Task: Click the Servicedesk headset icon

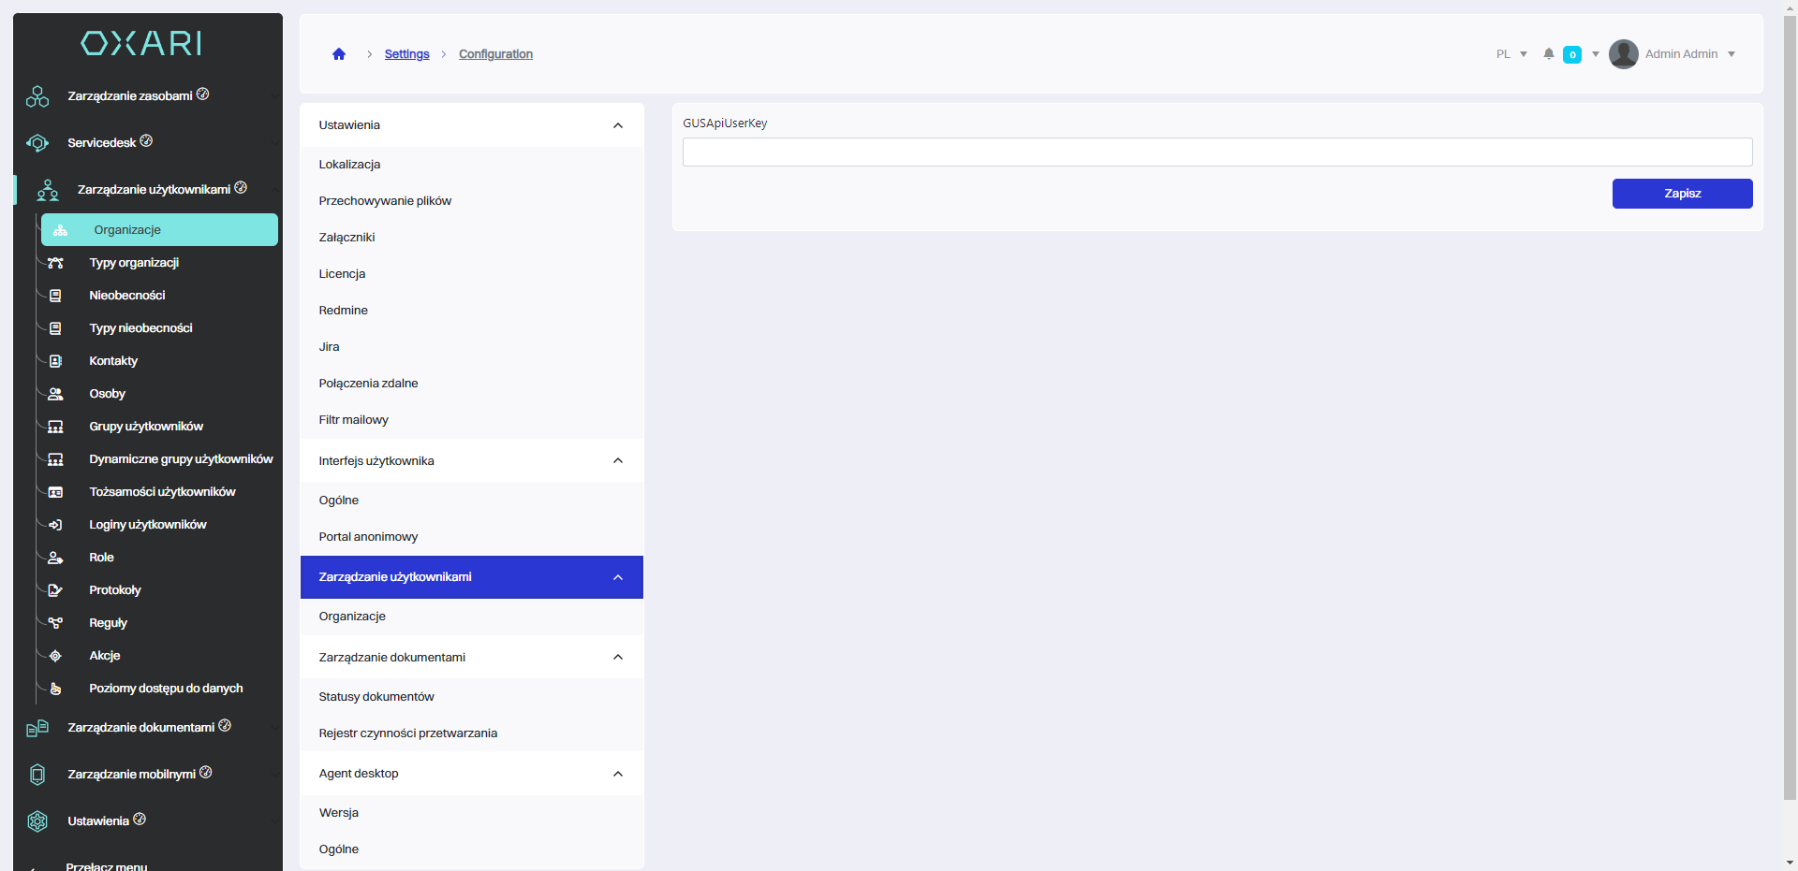Action: pyautogui.click(x=37, y=143)
